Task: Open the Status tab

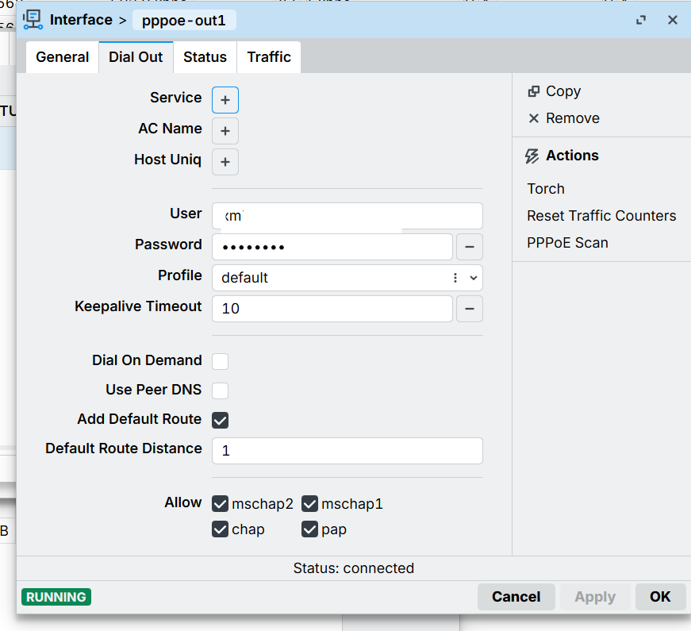Action: click(x=205, y=57)
